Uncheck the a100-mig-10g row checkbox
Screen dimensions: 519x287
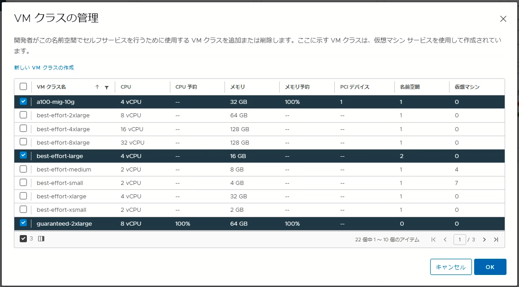[23, 102]
